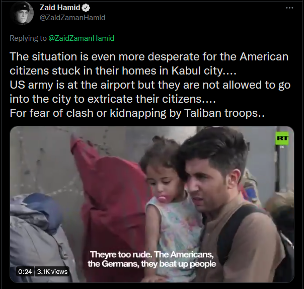Click the 'Replying to' label text
304x289 pixels.
point(28,38)
